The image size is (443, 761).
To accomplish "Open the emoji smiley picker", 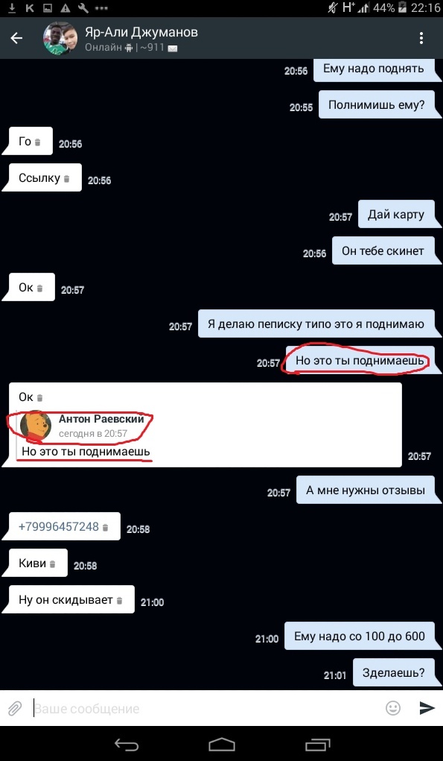I will 393,708.
